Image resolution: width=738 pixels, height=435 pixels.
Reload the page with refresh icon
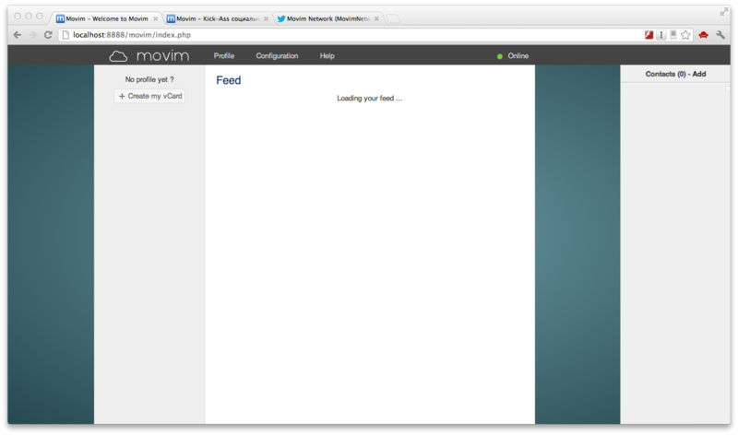pyautogui.click(x=48, y=35)
